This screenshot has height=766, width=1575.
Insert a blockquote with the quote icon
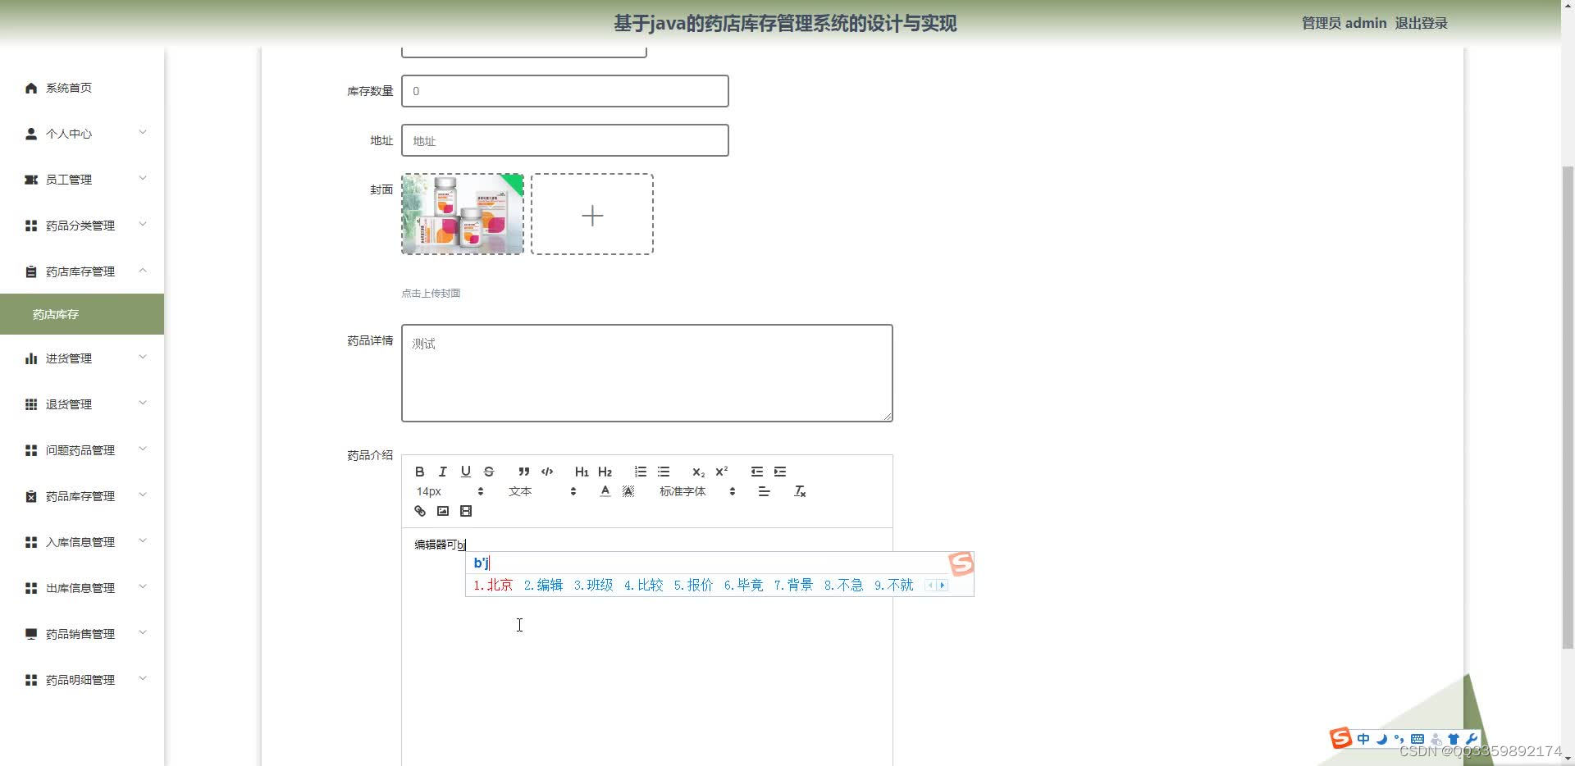point(523,472)
